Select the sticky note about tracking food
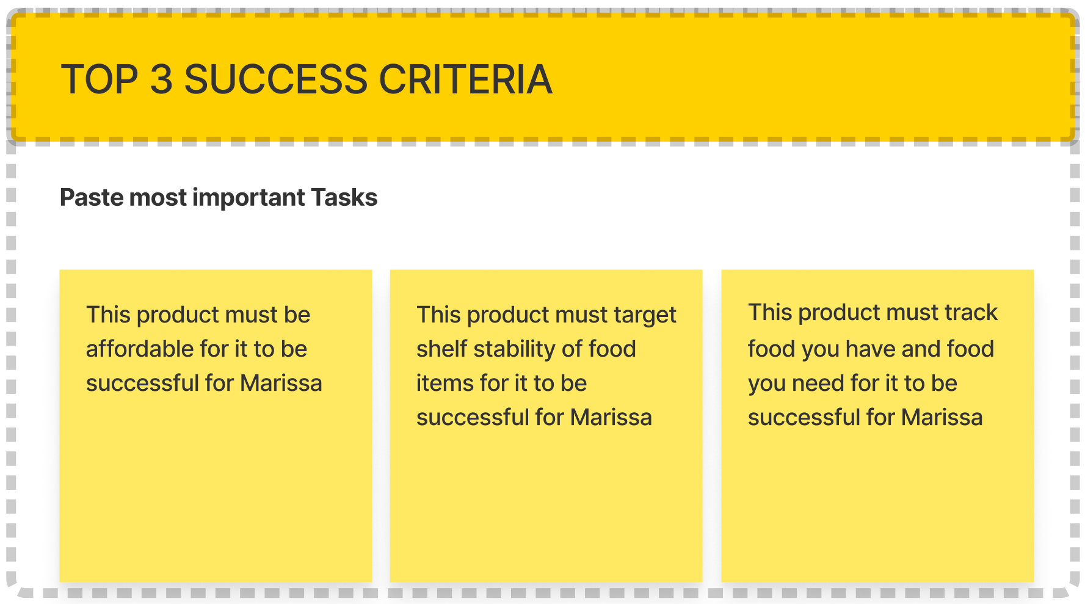The width and height of the screenshot is (1085, 604). coord(877,426)
